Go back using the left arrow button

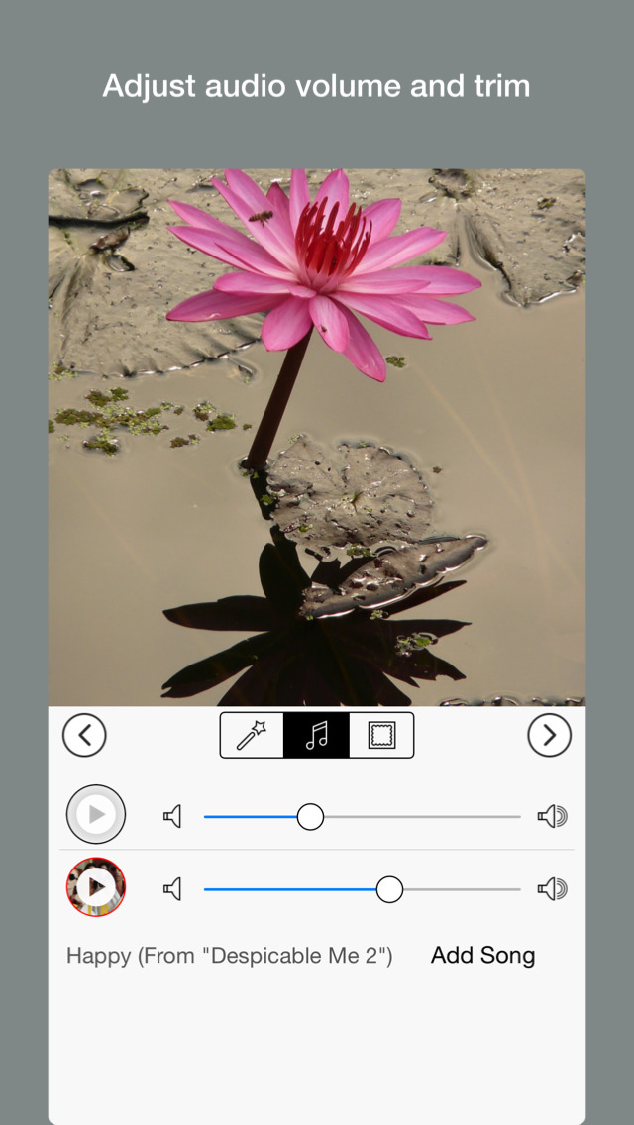[84, 735]
